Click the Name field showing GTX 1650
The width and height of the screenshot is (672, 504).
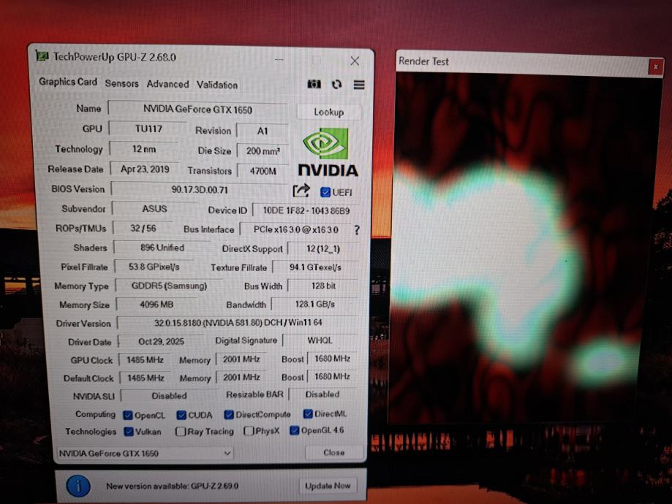[197, 109]
